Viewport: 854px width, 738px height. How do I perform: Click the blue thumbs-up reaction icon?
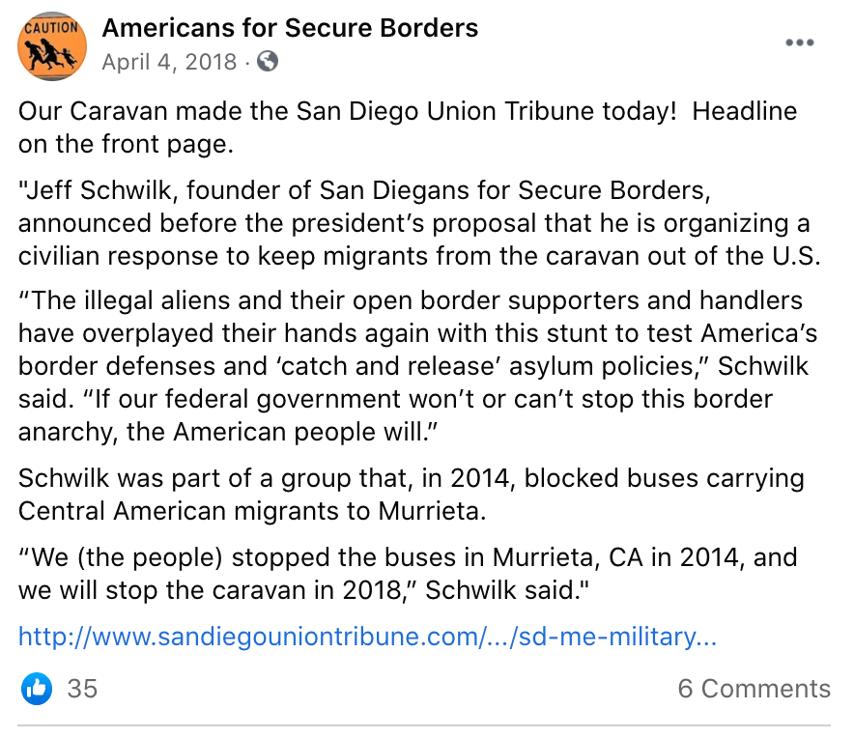pyautogui.click(x=37, y=689)
